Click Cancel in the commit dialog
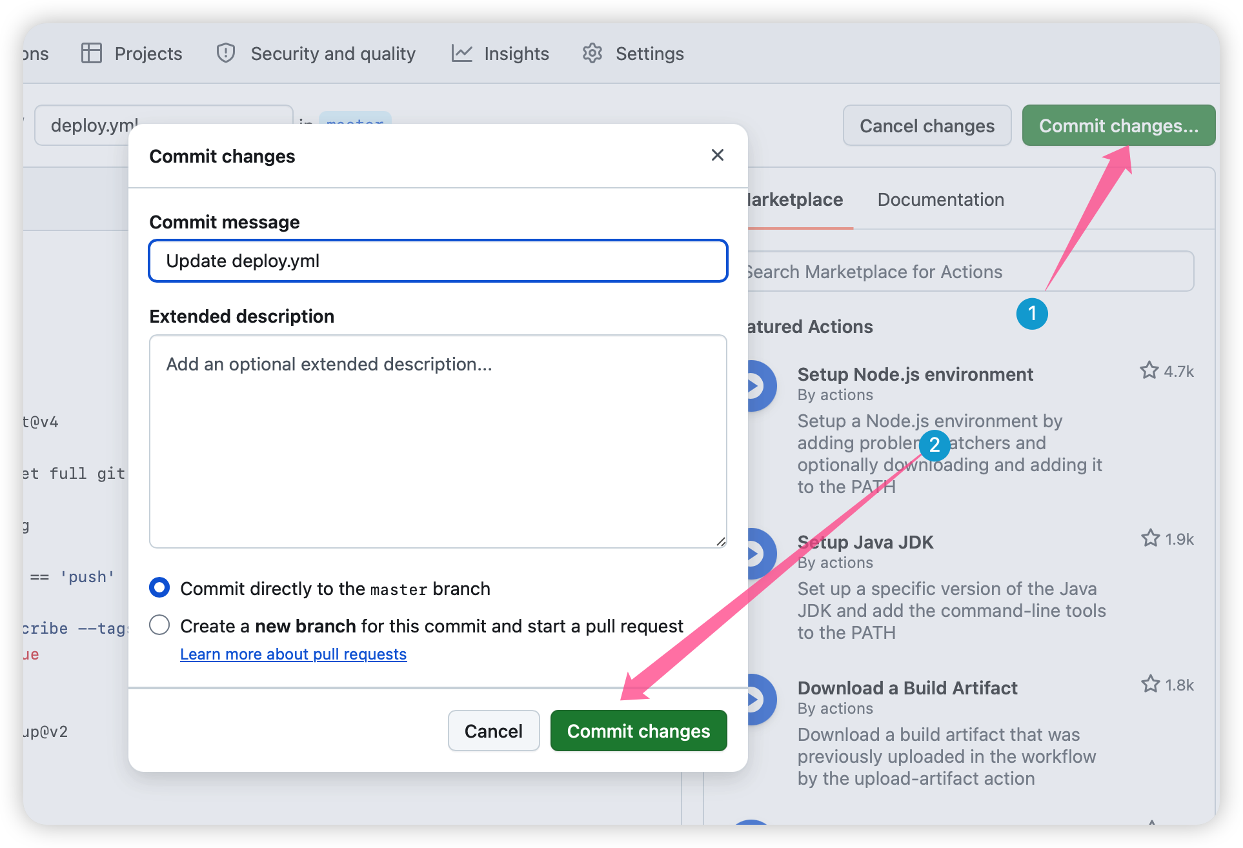Screen dimensions: 1243x848 [x=493, y=731]
